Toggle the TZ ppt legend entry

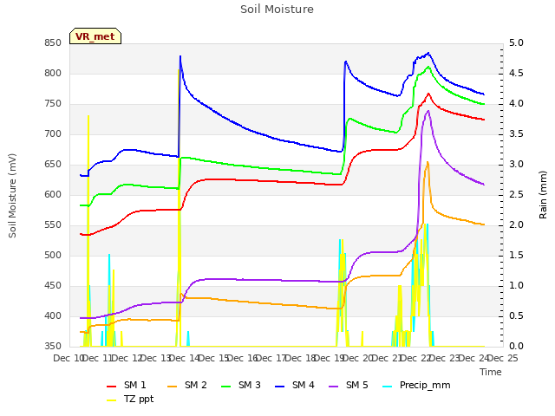[x=130, y=399]
